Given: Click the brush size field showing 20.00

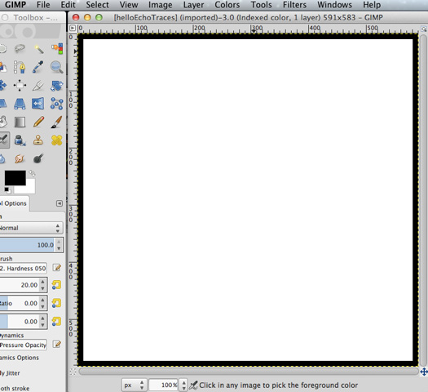Looking at the screenshot, I should coord(20,285).
